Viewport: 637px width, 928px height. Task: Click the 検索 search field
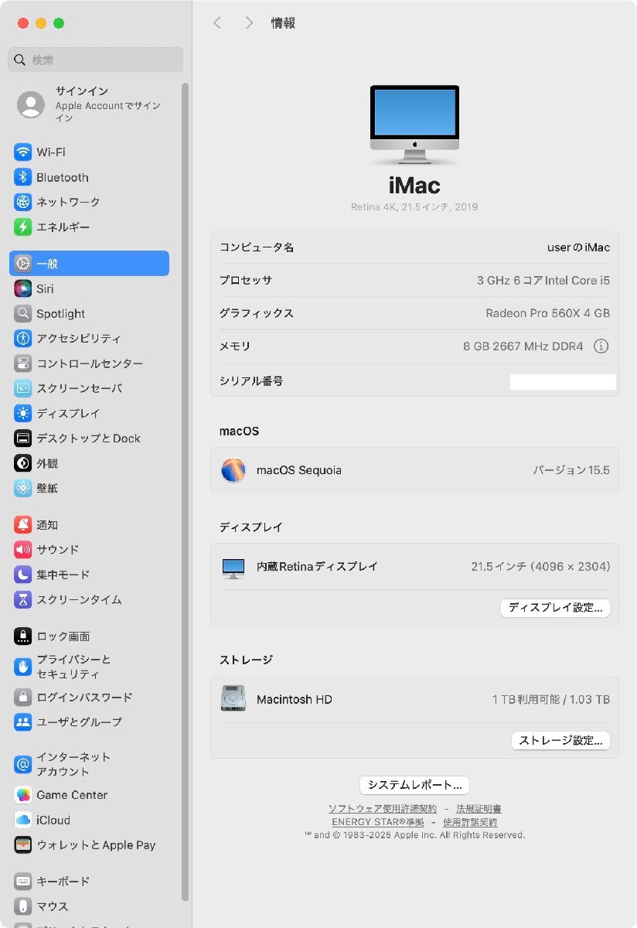(x=96, y=60)
